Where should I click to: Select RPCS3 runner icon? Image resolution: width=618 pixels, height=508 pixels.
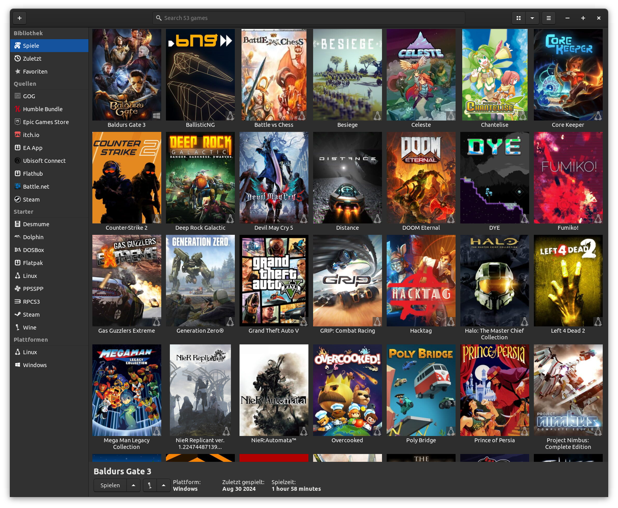pos(18,302)
